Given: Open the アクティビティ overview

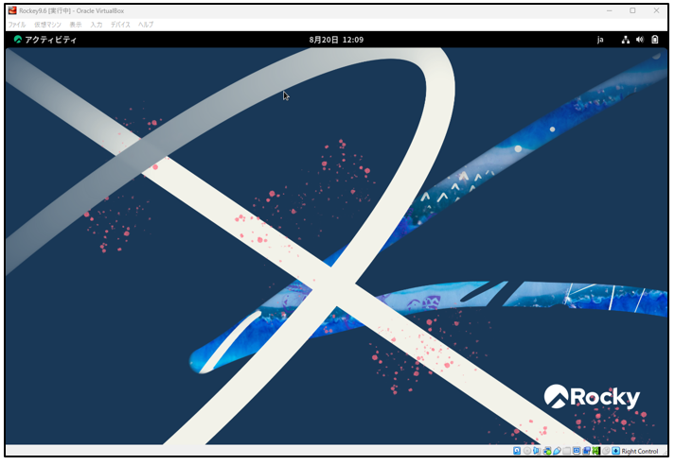Looking at the screenshot, I should click(x=44, y=40).
